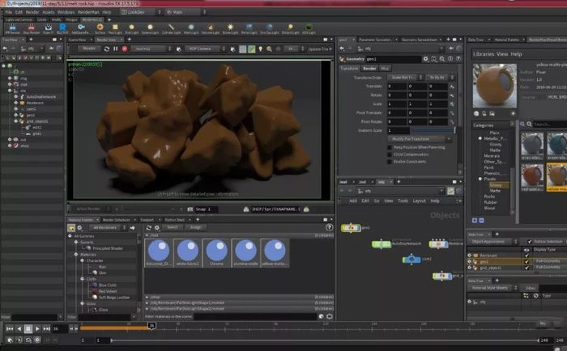Click the play forward button on the playbar
This screenshot has height=351, width=567.
point(37,328)
